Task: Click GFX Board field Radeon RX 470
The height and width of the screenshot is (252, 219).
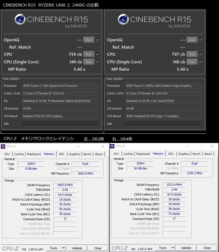Action: (x=60, y=116)
